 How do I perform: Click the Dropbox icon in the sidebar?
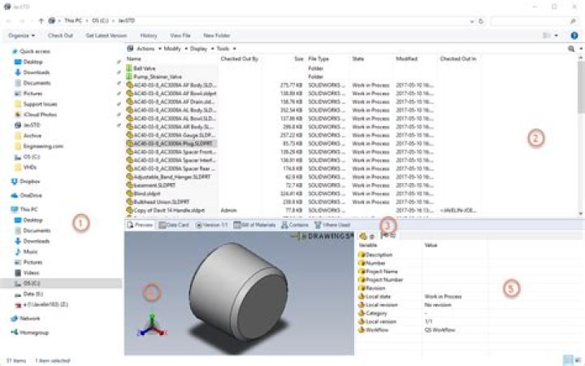coord(14,181)
